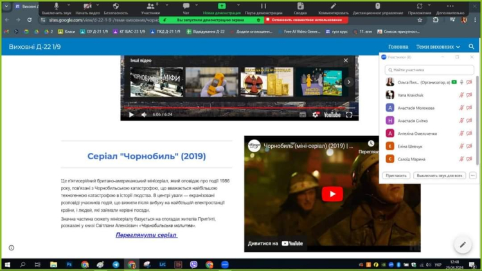482x271 pixels.
Task: Click the 'Найти участника' search field
Action: point(429,70)
